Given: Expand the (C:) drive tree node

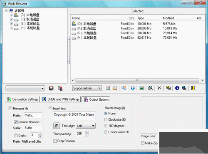Looking at the screenshot, I should coord(11,15).
